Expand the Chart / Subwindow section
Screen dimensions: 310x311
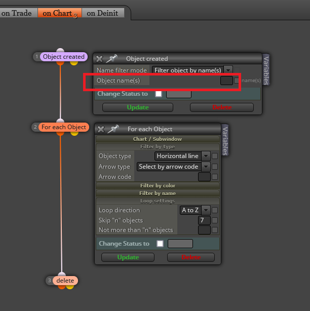pos(158,139)
